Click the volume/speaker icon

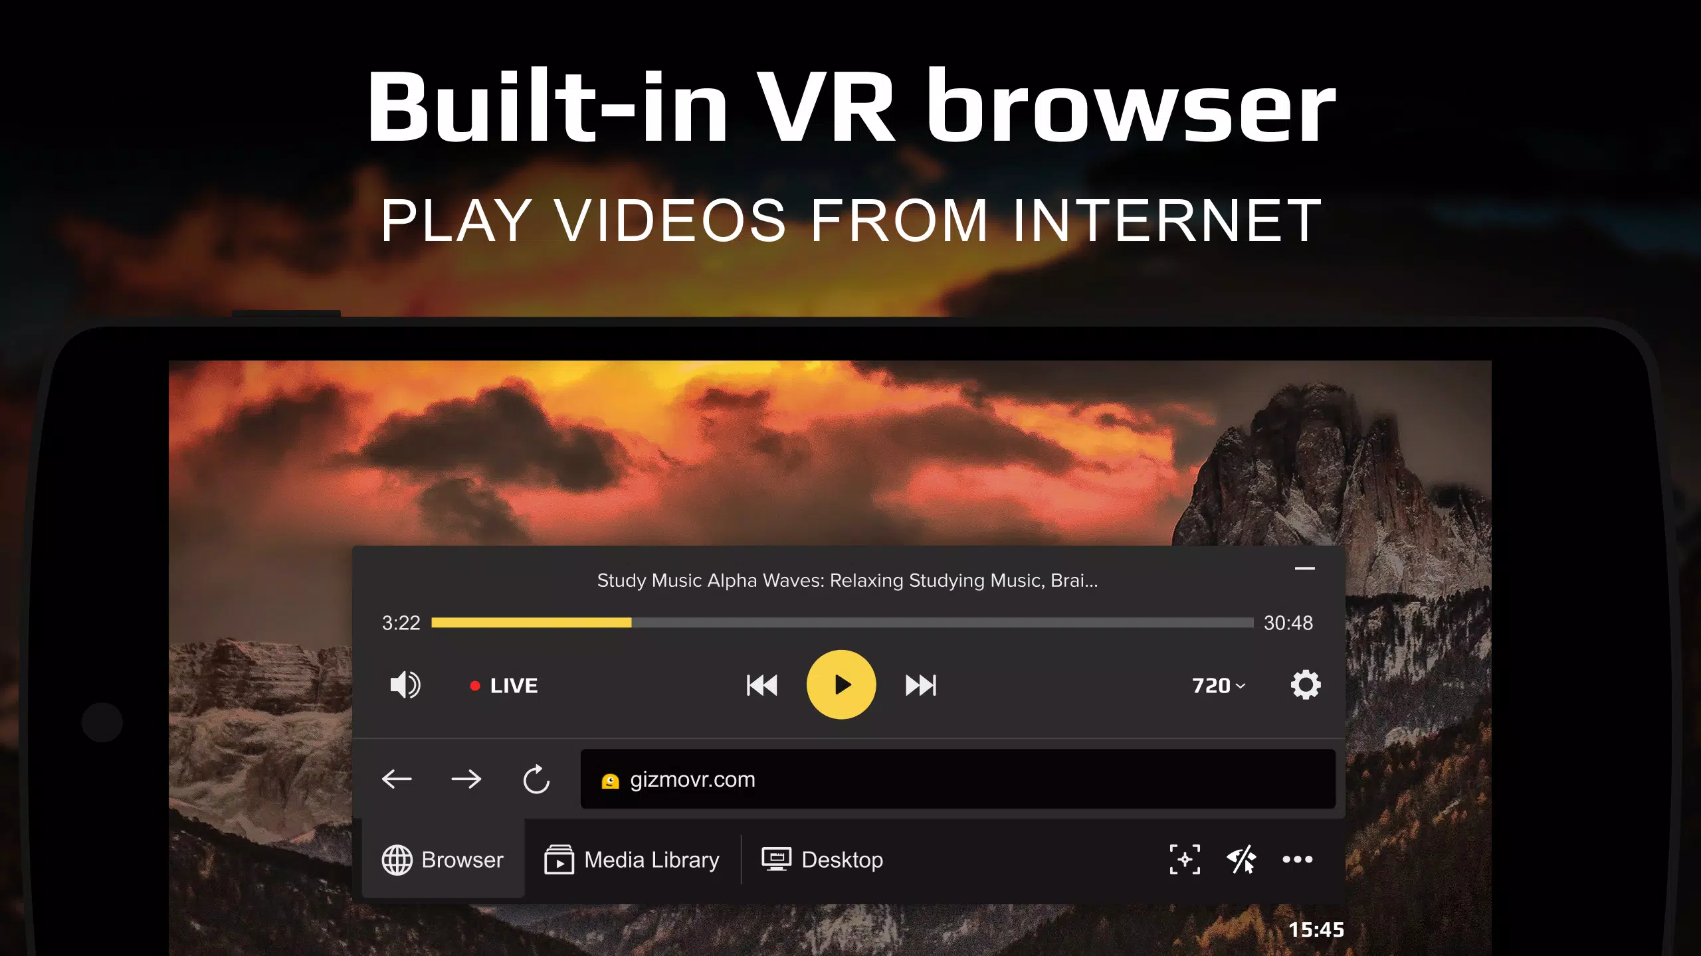point(404,685)
